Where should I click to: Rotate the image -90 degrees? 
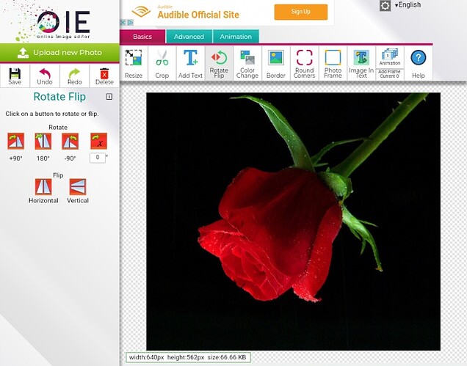(x=70, y=141)
